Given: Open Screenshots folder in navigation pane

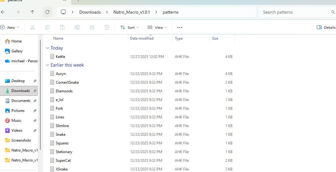Looking at the screenshot, I should [19, 140].
